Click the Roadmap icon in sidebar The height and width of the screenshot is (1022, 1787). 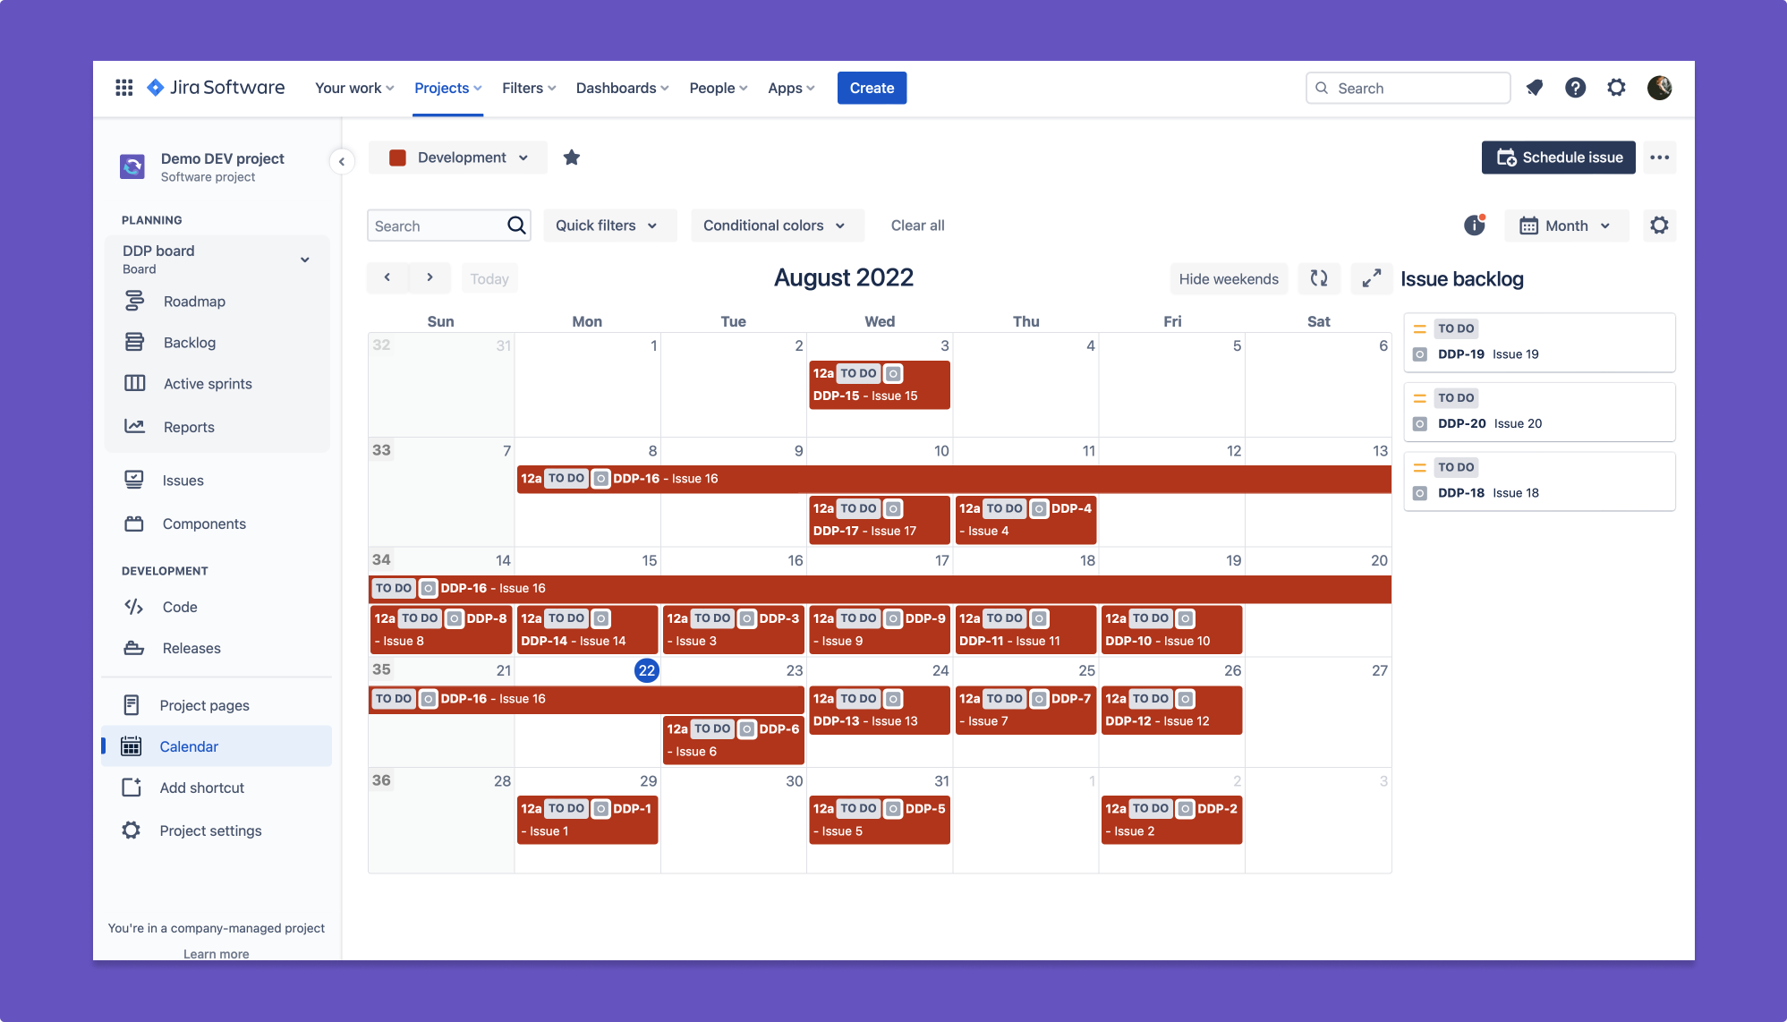(x=135, y=301)
